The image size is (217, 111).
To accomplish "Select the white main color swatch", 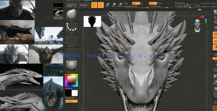I will [x=75, y=93].
